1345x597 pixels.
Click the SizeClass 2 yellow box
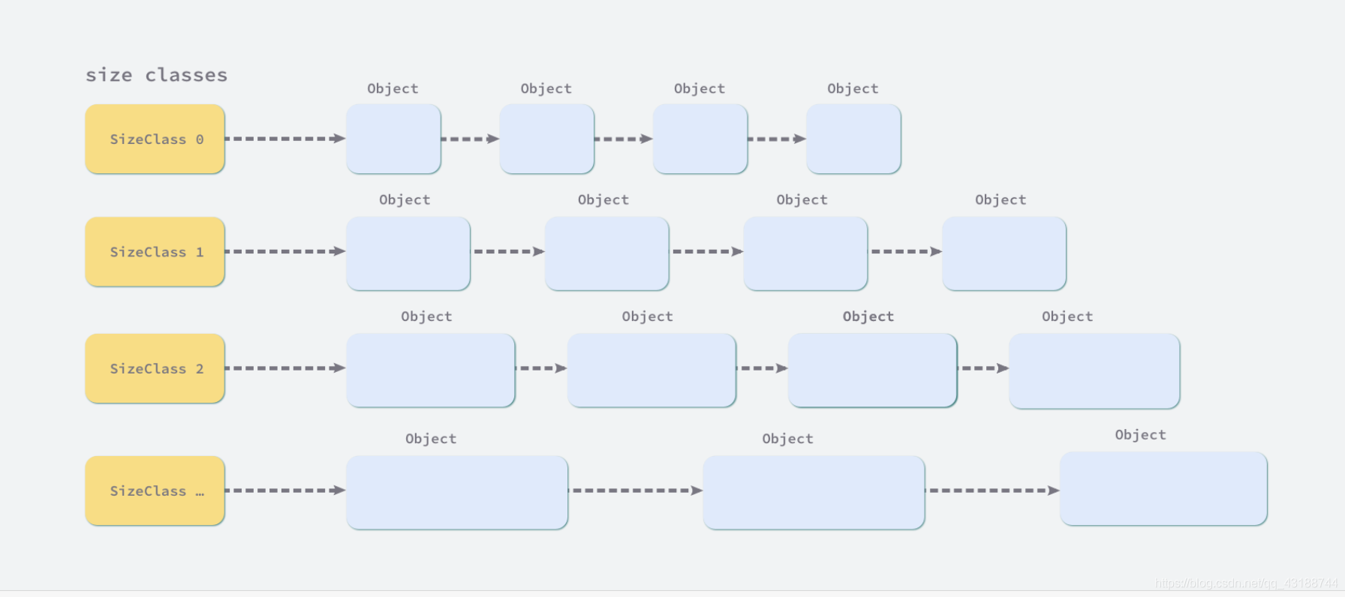[x=155, y=369]
